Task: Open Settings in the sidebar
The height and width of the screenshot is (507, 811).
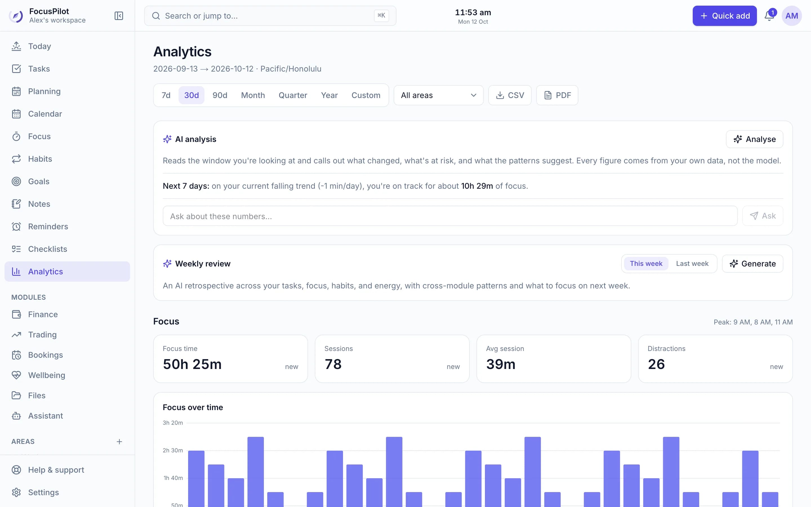Action: (x=67, y=492)
